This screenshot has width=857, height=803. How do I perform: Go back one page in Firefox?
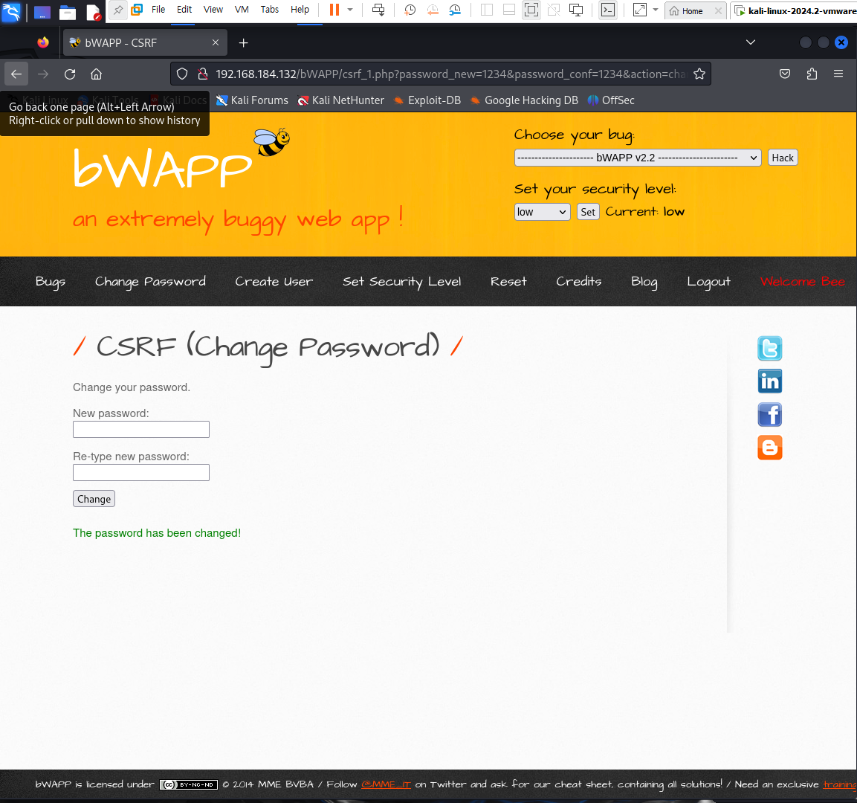16,74
